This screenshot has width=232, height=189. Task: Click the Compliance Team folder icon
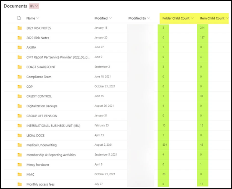point(20,77)
